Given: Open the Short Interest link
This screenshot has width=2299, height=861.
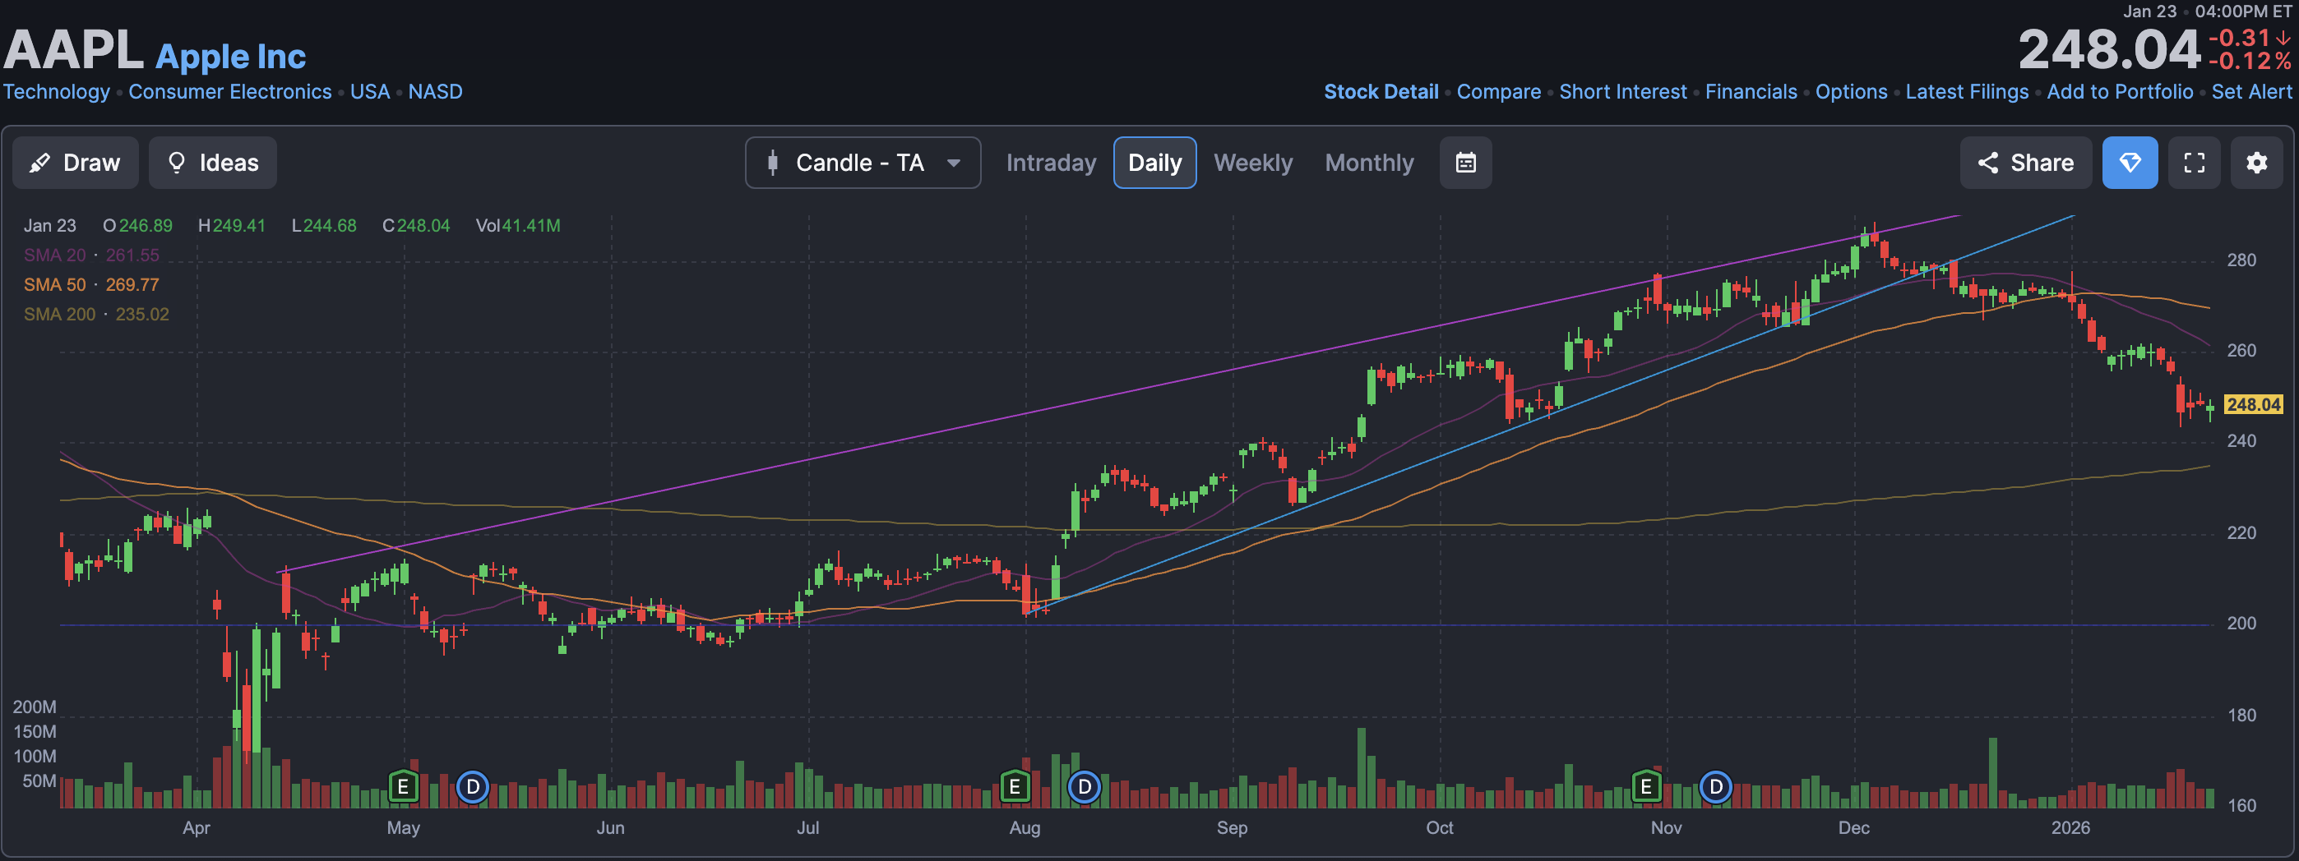Looking at the screenshot, I should [x=1622, y=91].
